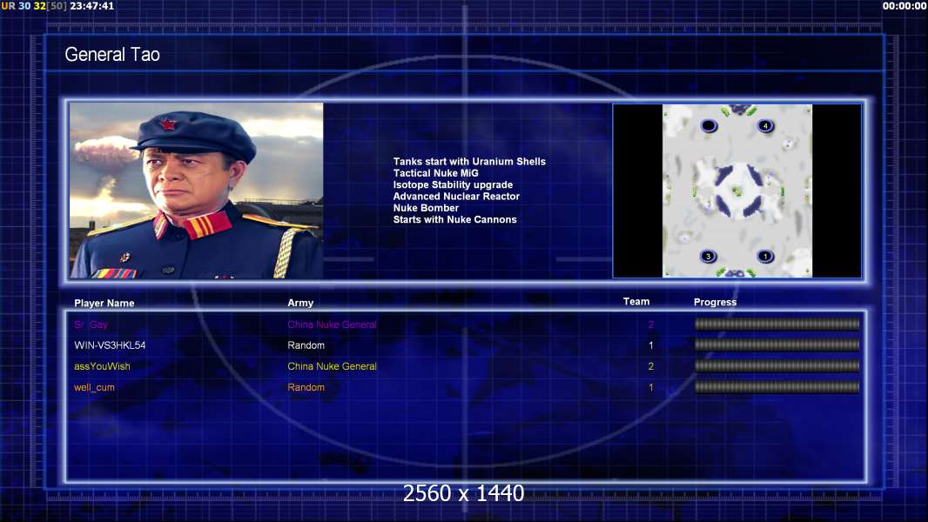Click 'Isotope Stability upgrade' line
Screen dimensions: 928x522
(453, 184)
